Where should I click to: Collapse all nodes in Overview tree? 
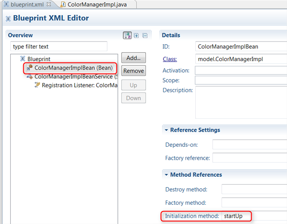tap(145, 36)
